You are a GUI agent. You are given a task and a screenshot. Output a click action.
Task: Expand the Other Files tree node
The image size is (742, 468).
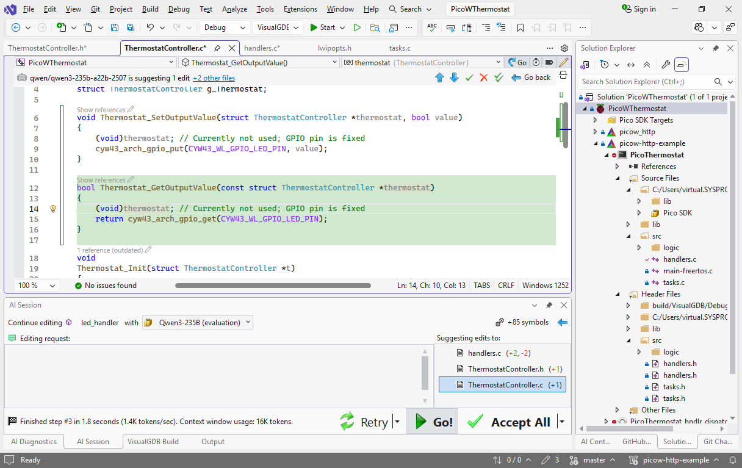click(x=617, y=410)
